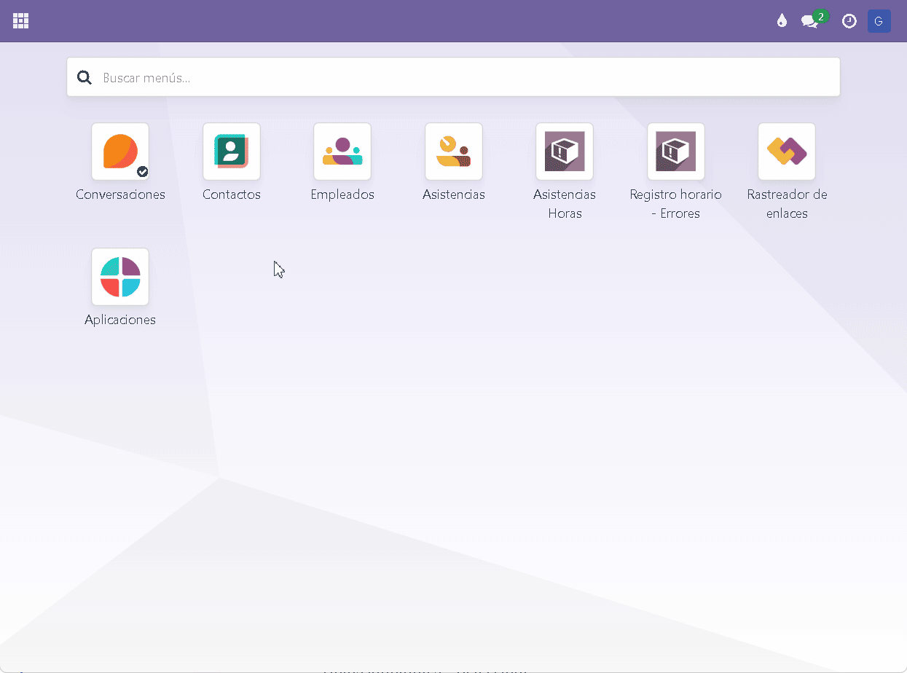Screen dimensions: 907x673
Task: Focus the 'Buscar menús...' search field
Action: [x=466, y=77]
